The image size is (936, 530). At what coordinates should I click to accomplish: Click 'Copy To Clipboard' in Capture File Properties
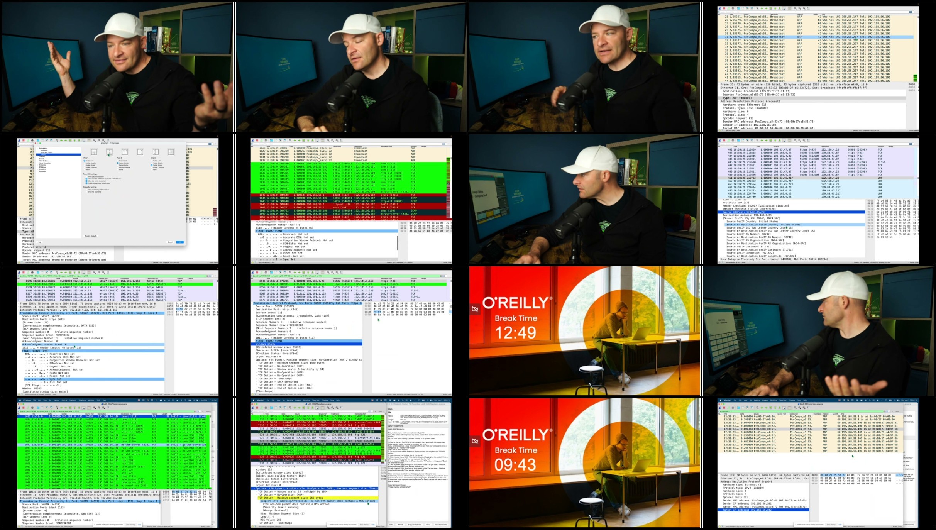415,525
